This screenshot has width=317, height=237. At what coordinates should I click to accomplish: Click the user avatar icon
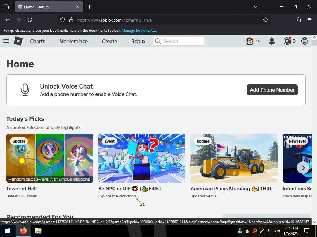click(250, 41)
